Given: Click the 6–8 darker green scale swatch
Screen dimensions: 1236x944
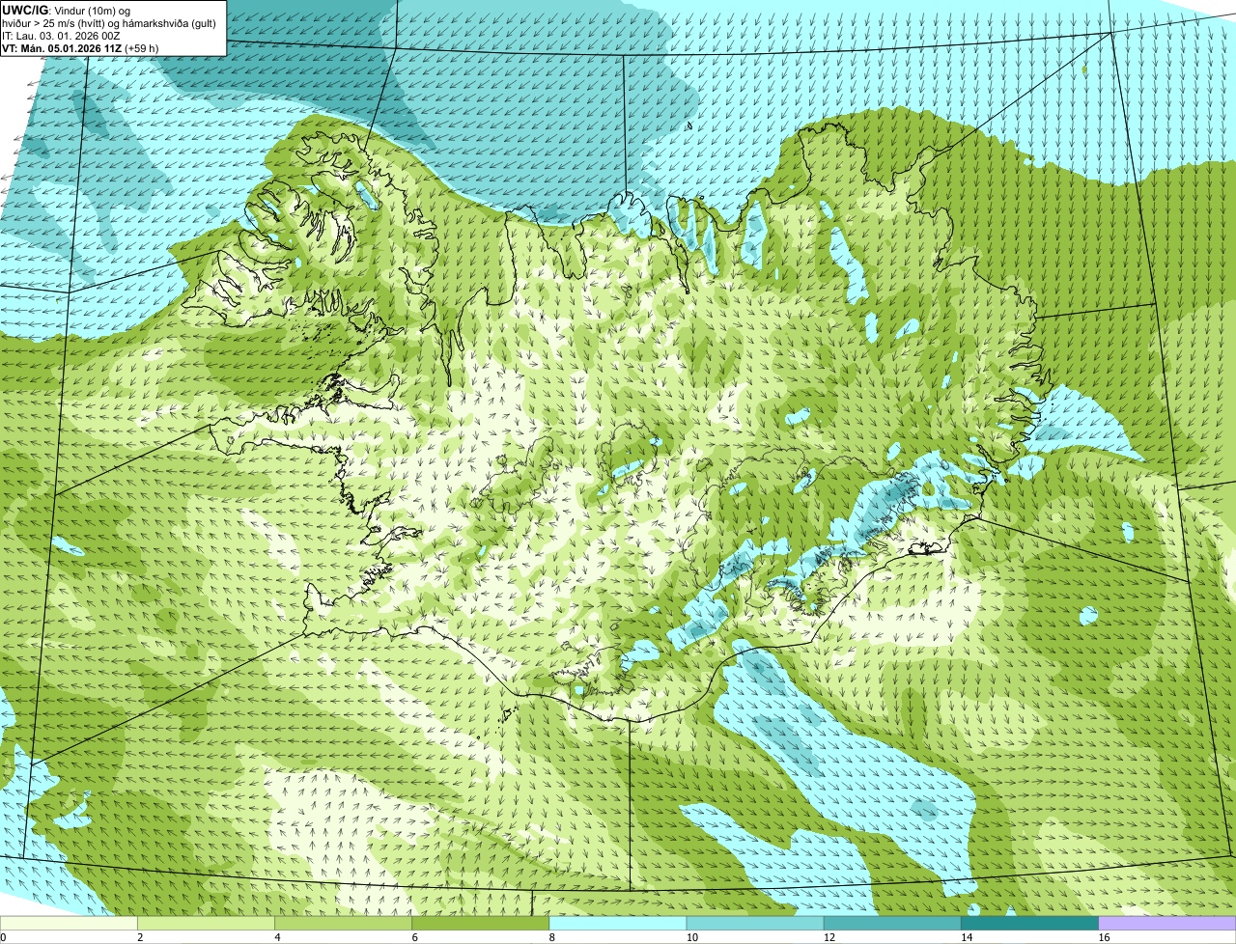Looking at the screenshot, I should [x=481, y=923].
